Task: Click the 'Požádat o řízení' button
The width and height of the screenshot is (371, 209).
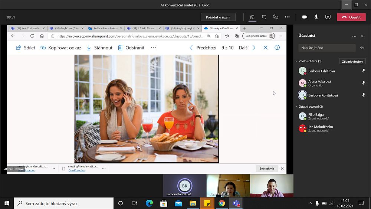Action: (x=218, y=17)
